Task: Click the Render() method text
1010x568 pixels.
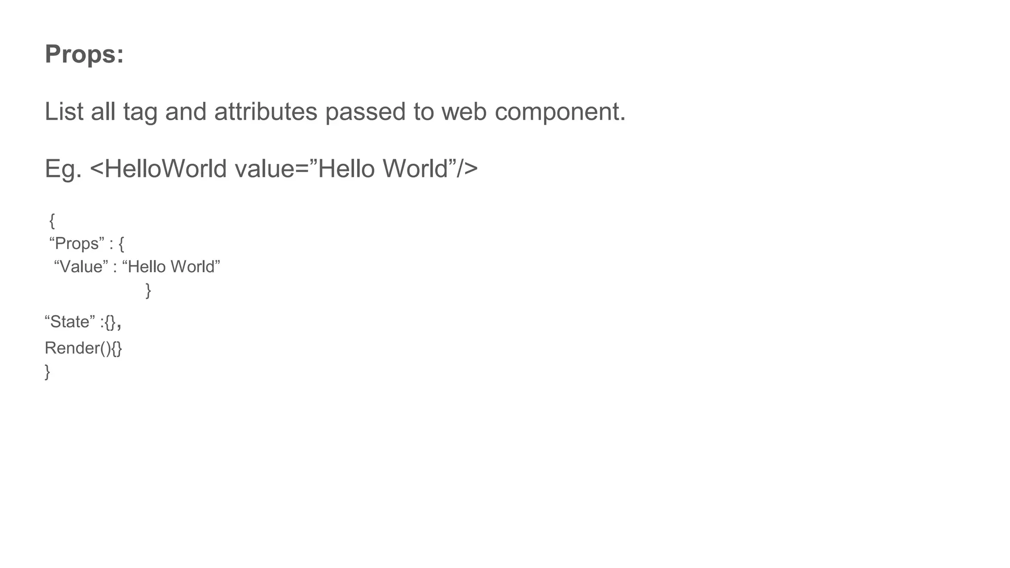Action: pyautogui.click(x=78, y=349)
